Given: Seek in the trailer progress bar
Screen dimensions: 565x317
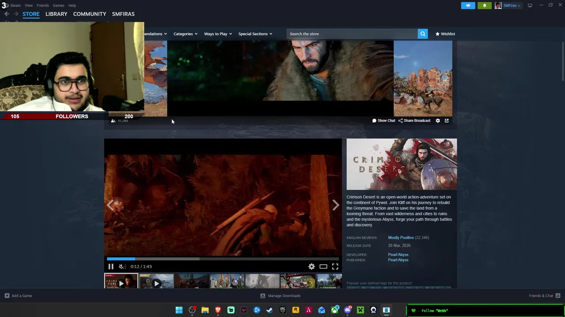Looking at the screenshot, I should pyautogui.click(x=223, y=259).
